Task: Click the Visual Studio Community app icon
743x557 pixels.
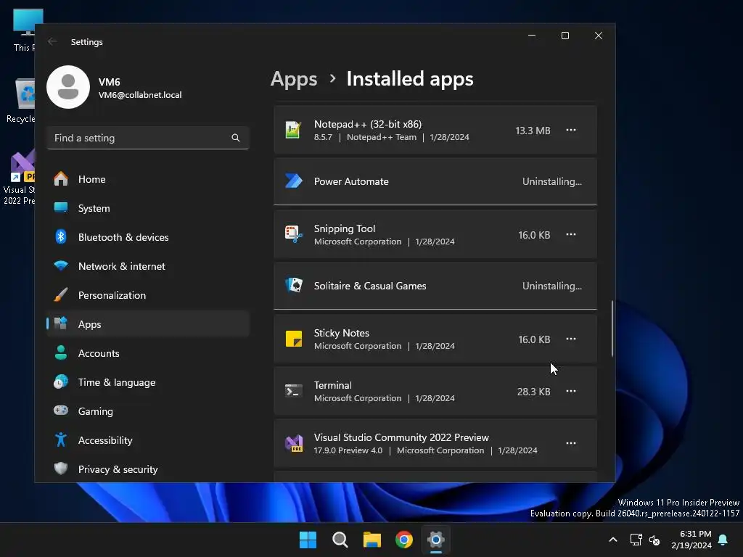Action: tap(294, 443)
